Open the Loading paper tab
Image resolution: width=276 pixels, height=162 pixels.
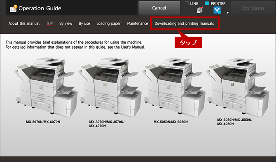[x=108, y=23]
